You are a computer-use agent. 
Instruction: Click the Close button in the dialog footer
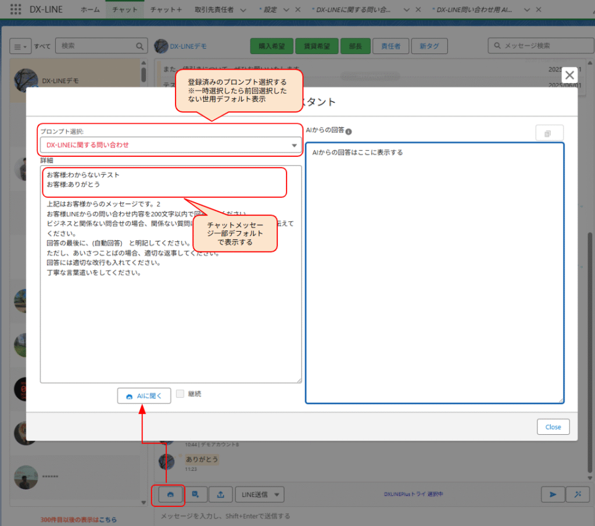coord(553,427)
